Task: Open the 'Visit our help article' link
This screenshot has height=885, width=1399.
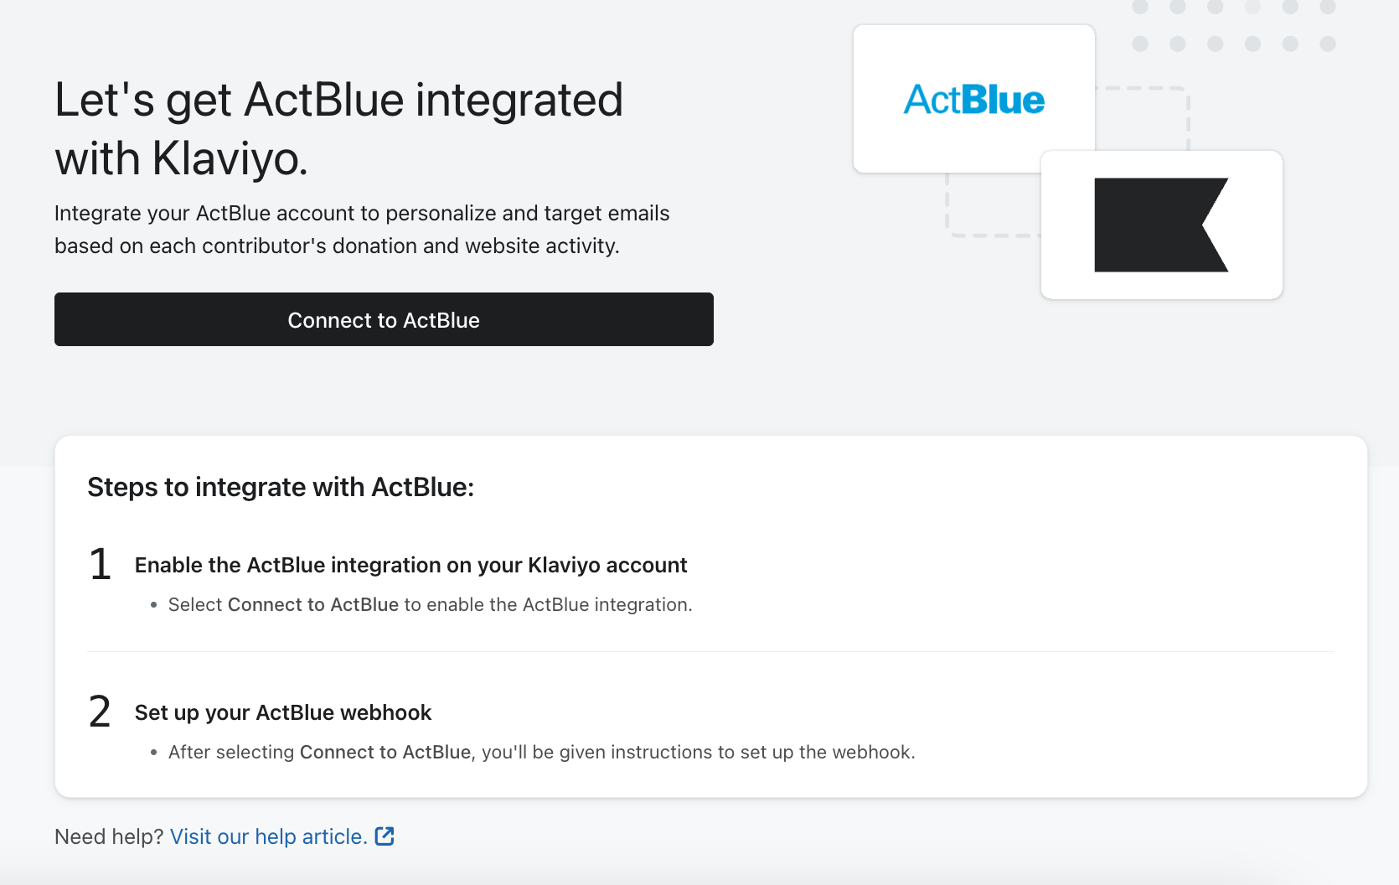Action: click(x=268, y=836)
